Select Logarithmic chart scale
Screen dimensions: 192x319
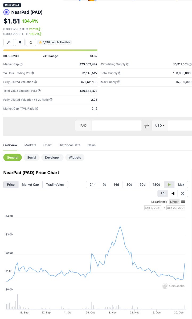pos(159,202)
